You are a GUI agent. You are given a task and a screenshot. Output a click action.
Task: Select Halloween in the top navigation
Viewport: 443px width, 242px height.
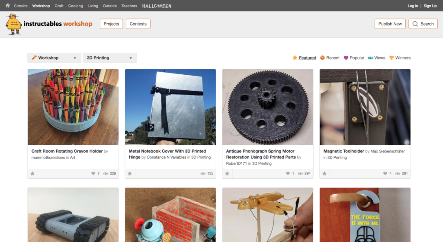point(157,6)
